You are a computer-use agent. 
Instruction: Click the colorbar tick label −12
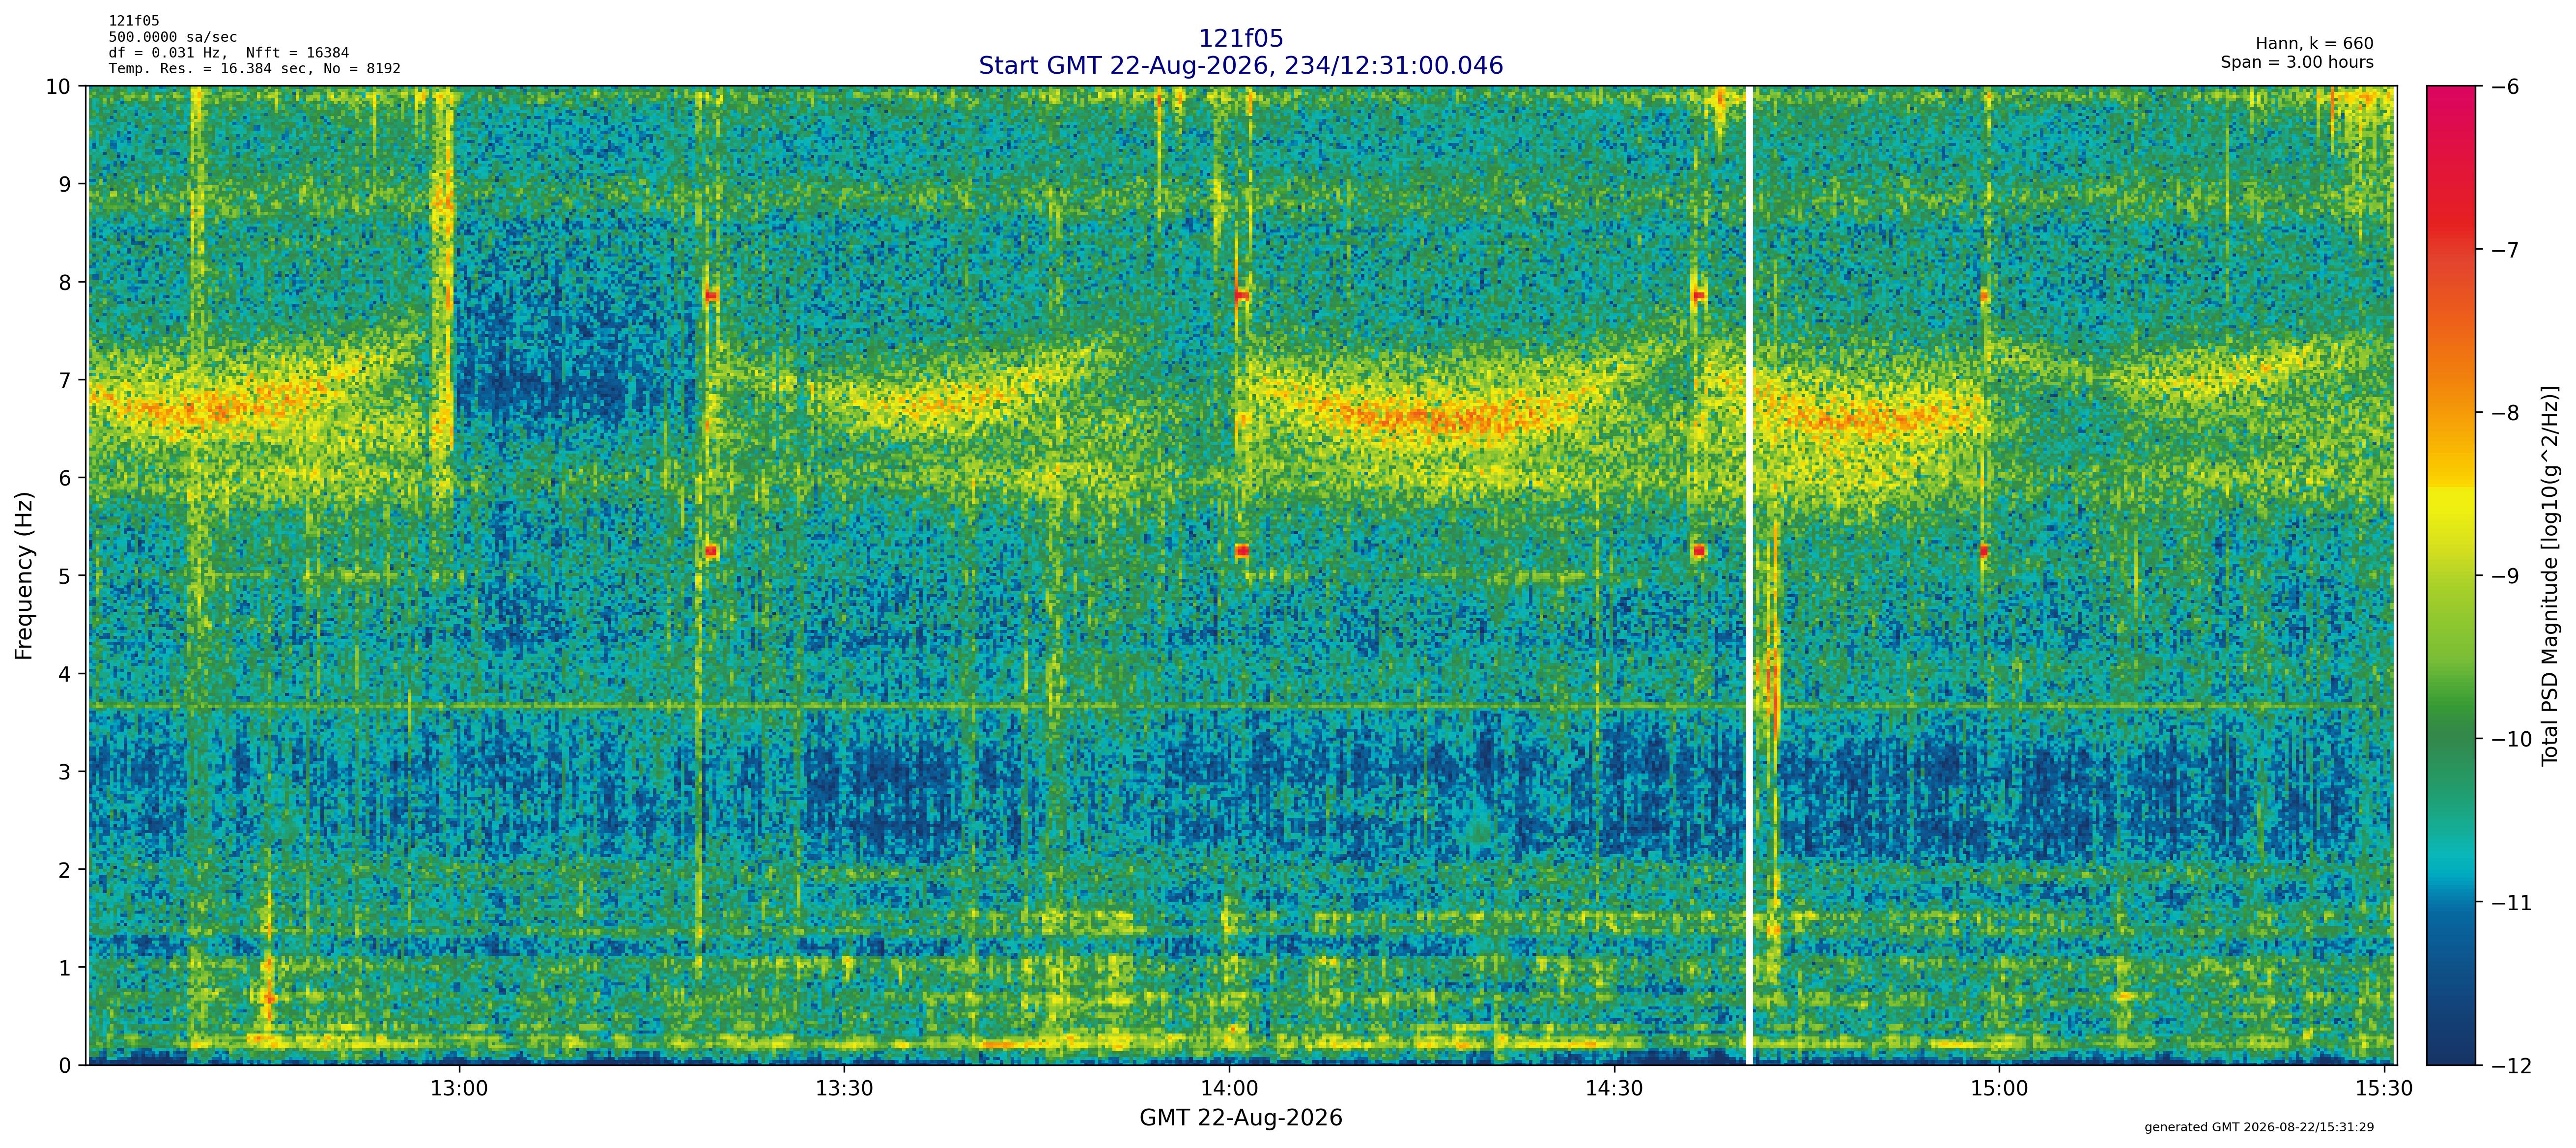(2511, 1066)
